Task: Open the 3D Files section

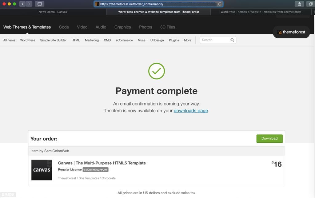Action: [168, 27]
